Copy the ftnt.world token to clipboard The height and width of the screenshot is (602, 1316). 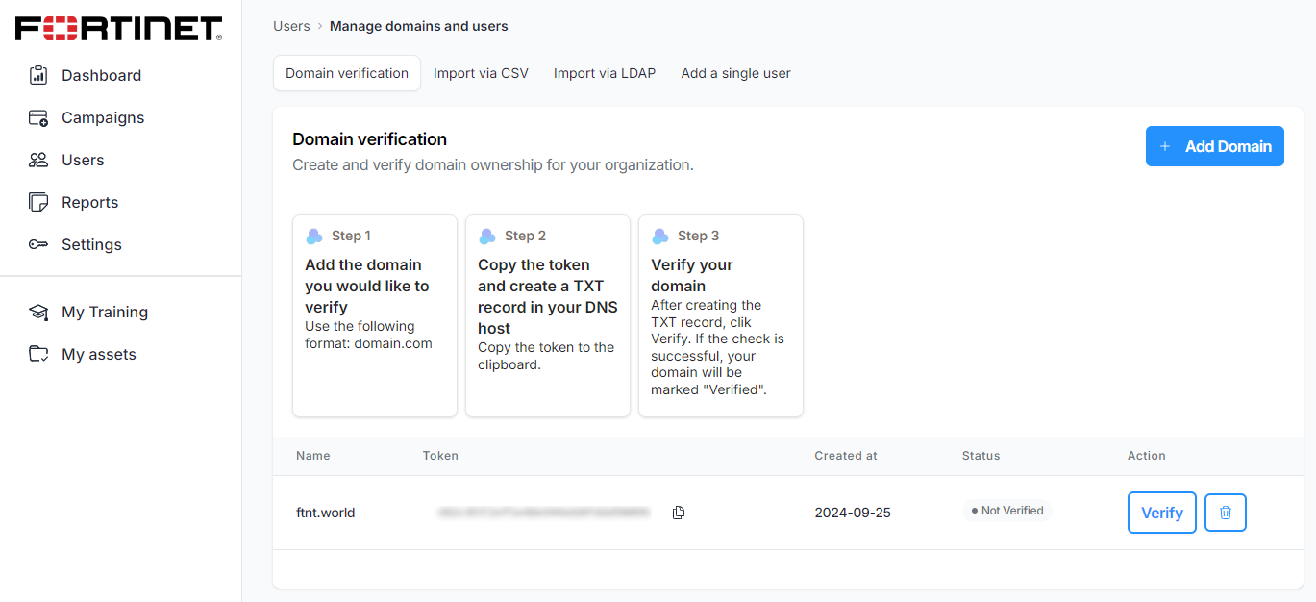(678, 513)
